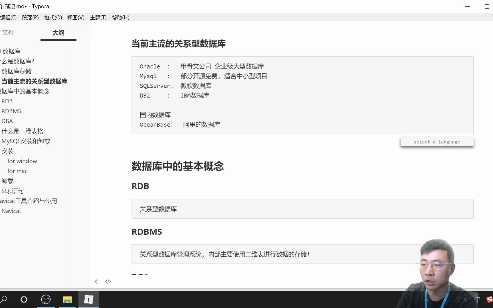Jump to 据库中的基本概念 outline entry
This screenshot has width=493, height=308.
point(25,91)
